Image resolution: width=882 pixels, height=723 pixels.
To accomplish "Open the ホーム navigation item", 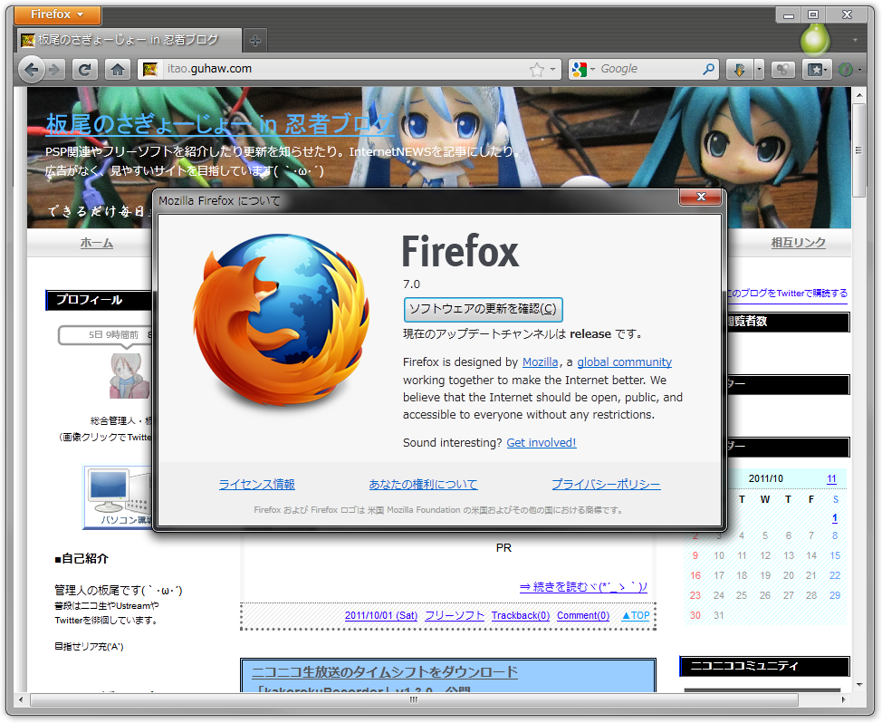I will pos(96,243).
